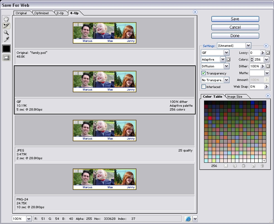The width and height of the screenshot is (274, 224).
Task: Click slice 01 badge in original preview
Action: [75, 24]
